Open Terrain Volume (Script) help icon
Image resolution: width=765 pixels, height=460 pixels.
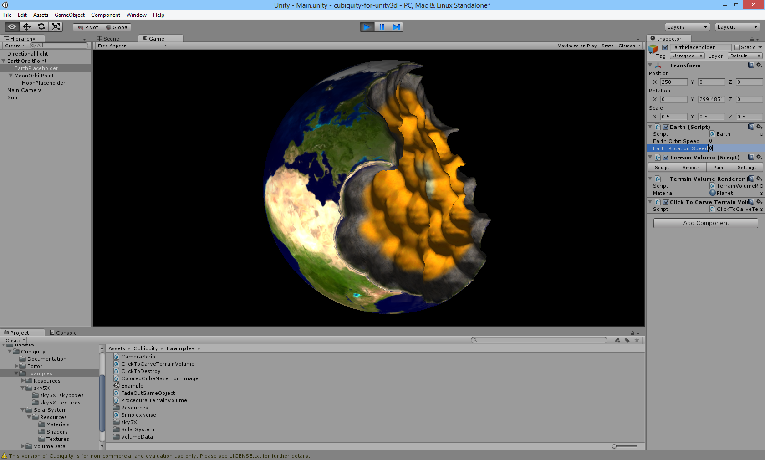[x=751, y=157]
